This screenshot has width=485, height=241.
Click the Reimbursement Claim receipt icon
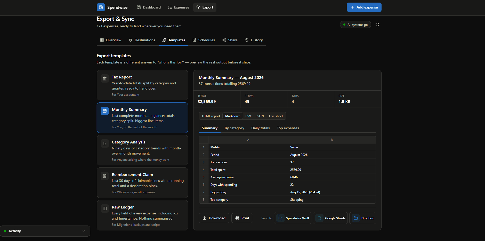click(x=105, y=176)
